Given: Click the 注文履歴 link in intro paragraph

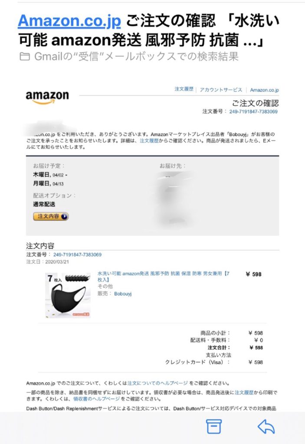Looking at the screenshot, I should [149, 141].
